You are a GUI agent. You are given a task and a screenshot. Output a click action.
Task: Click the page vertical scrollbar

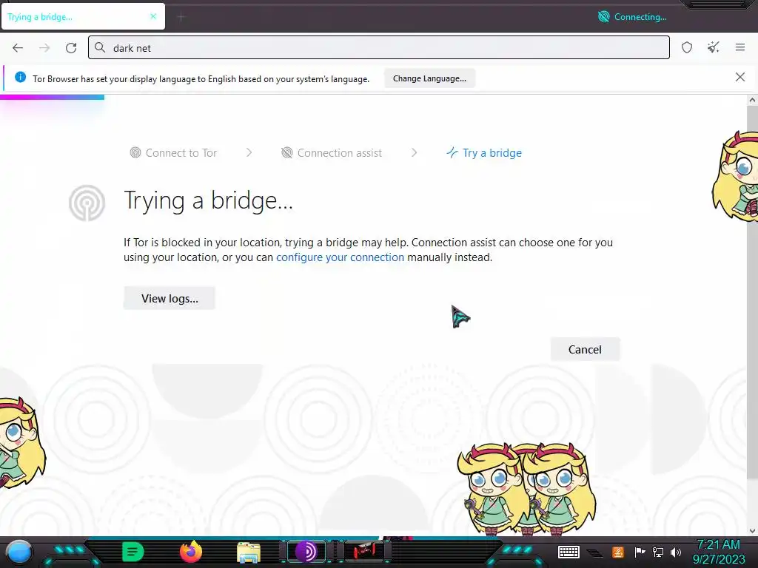tap(752, 291)
